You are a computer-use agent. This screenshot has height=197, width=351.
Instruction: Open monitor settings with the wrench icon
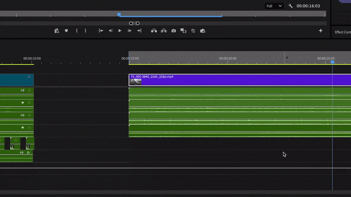[290, 6]
